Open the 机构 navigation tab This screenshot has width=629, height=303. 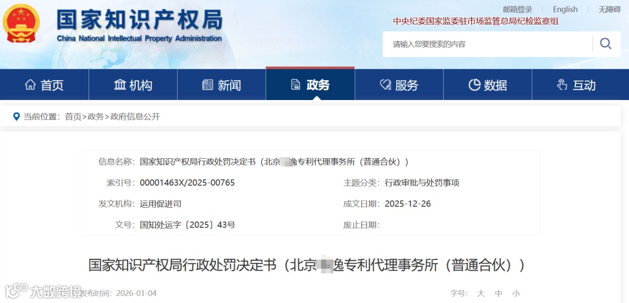tap(133, 85)
